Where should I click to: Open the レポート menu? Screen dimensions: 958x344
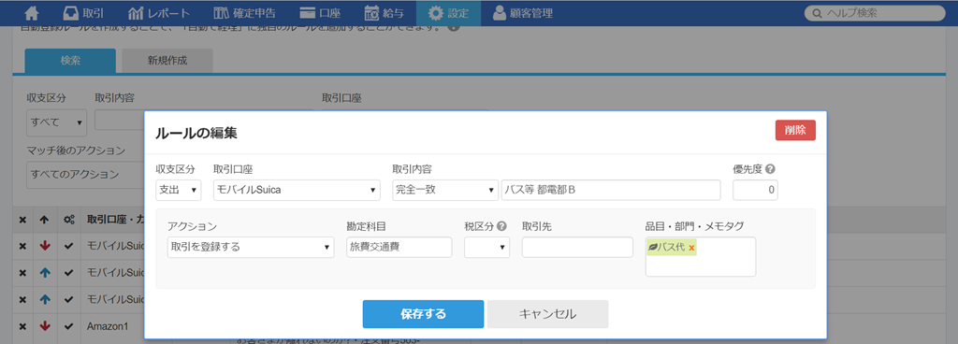click(159, 13)
